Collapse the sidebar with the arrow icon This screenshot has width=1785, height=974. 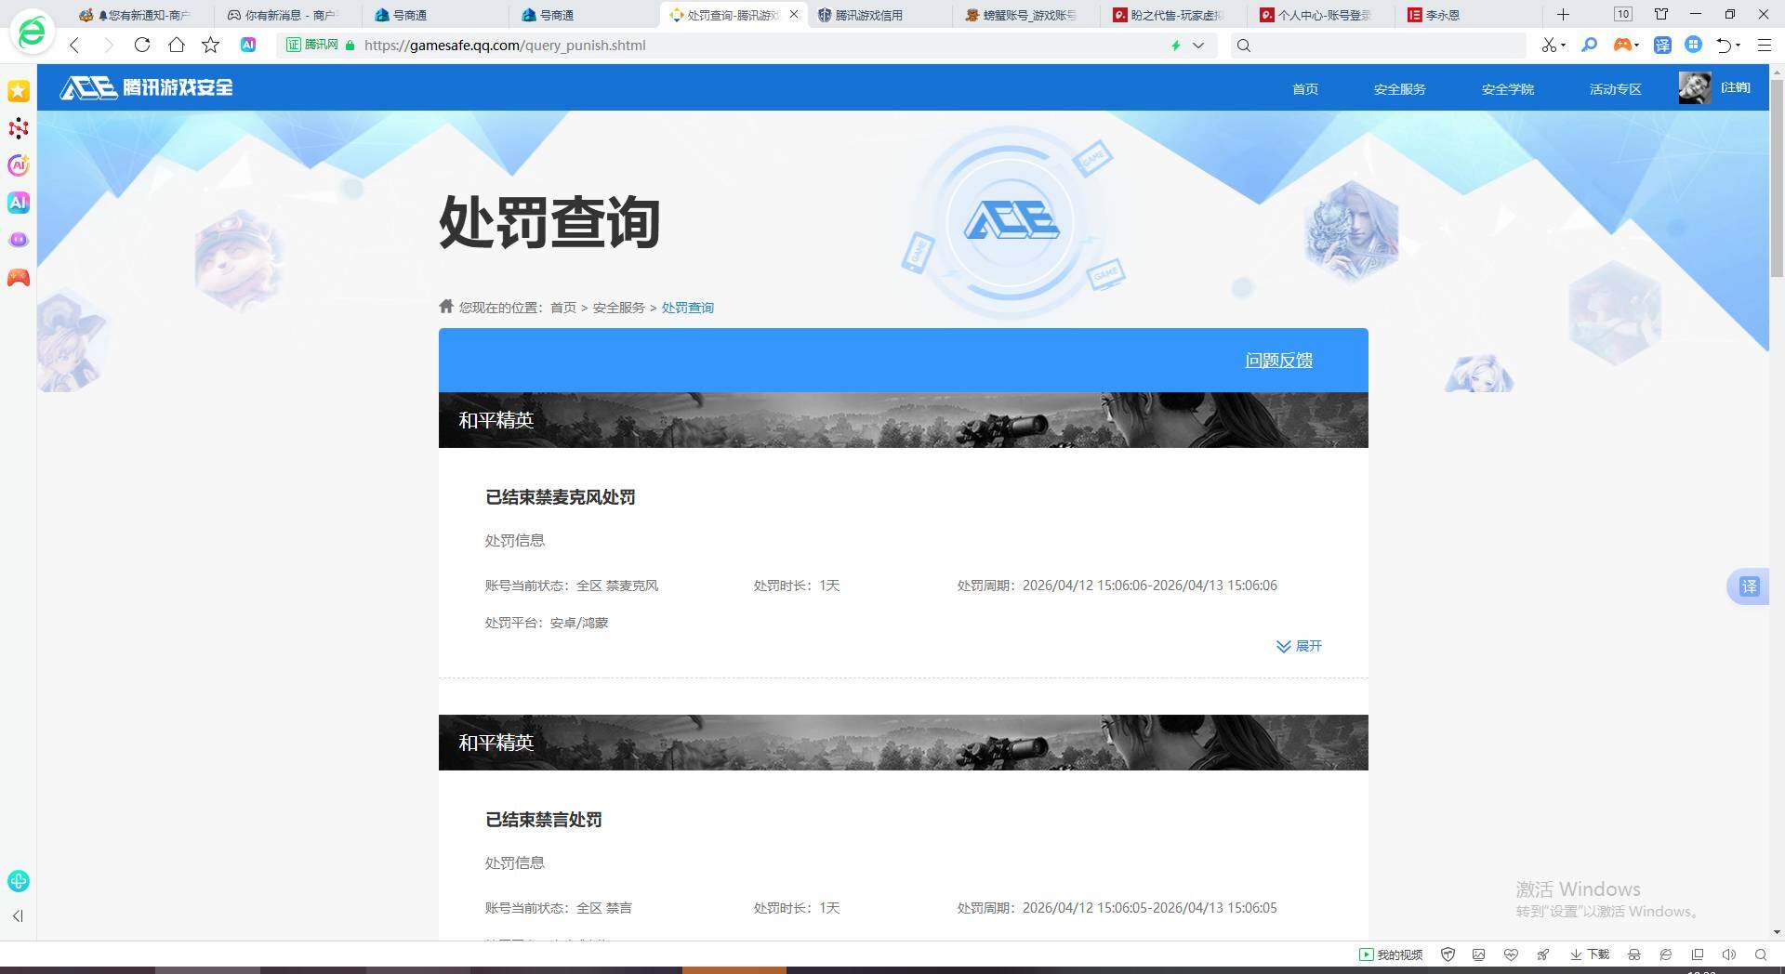coord(18,916)
